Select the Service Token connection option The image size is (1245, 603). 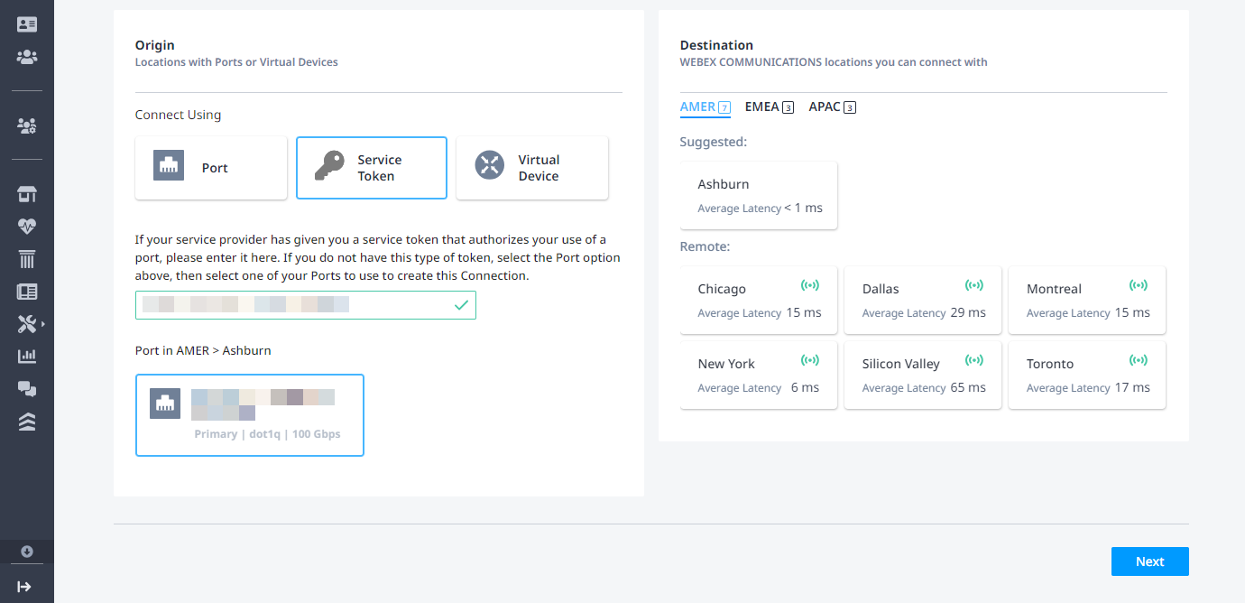click(x=372, y=168)
